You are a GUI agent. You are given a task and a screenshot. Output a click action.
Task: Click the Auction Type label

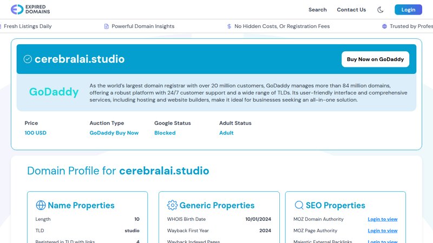pos(107,123)
